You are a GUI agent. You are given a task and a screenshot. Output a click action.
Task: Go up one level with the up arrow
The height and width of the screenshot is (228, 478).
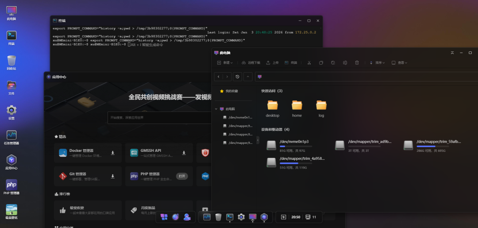pyautogui.click(x=247, y=77)
